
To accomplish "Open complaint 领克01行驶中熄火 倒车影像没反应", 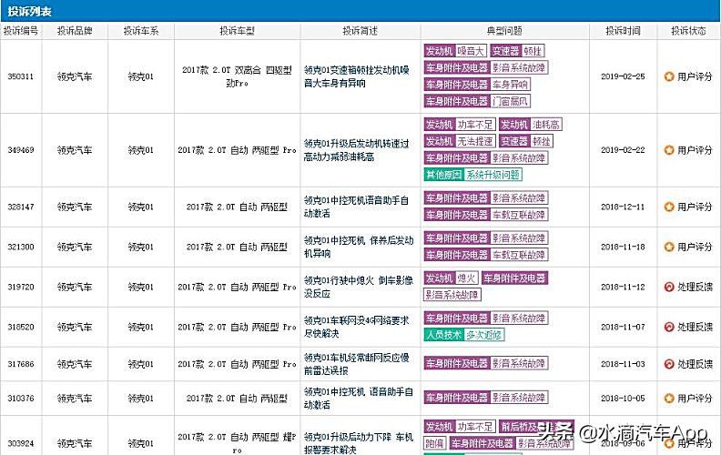I will pyautogui.click(x=359, y=287).
